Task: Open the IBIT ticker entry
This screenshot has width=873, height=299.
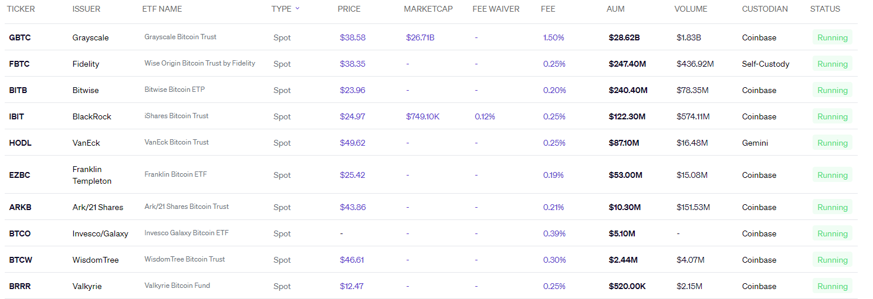Action: pos(16,116)
